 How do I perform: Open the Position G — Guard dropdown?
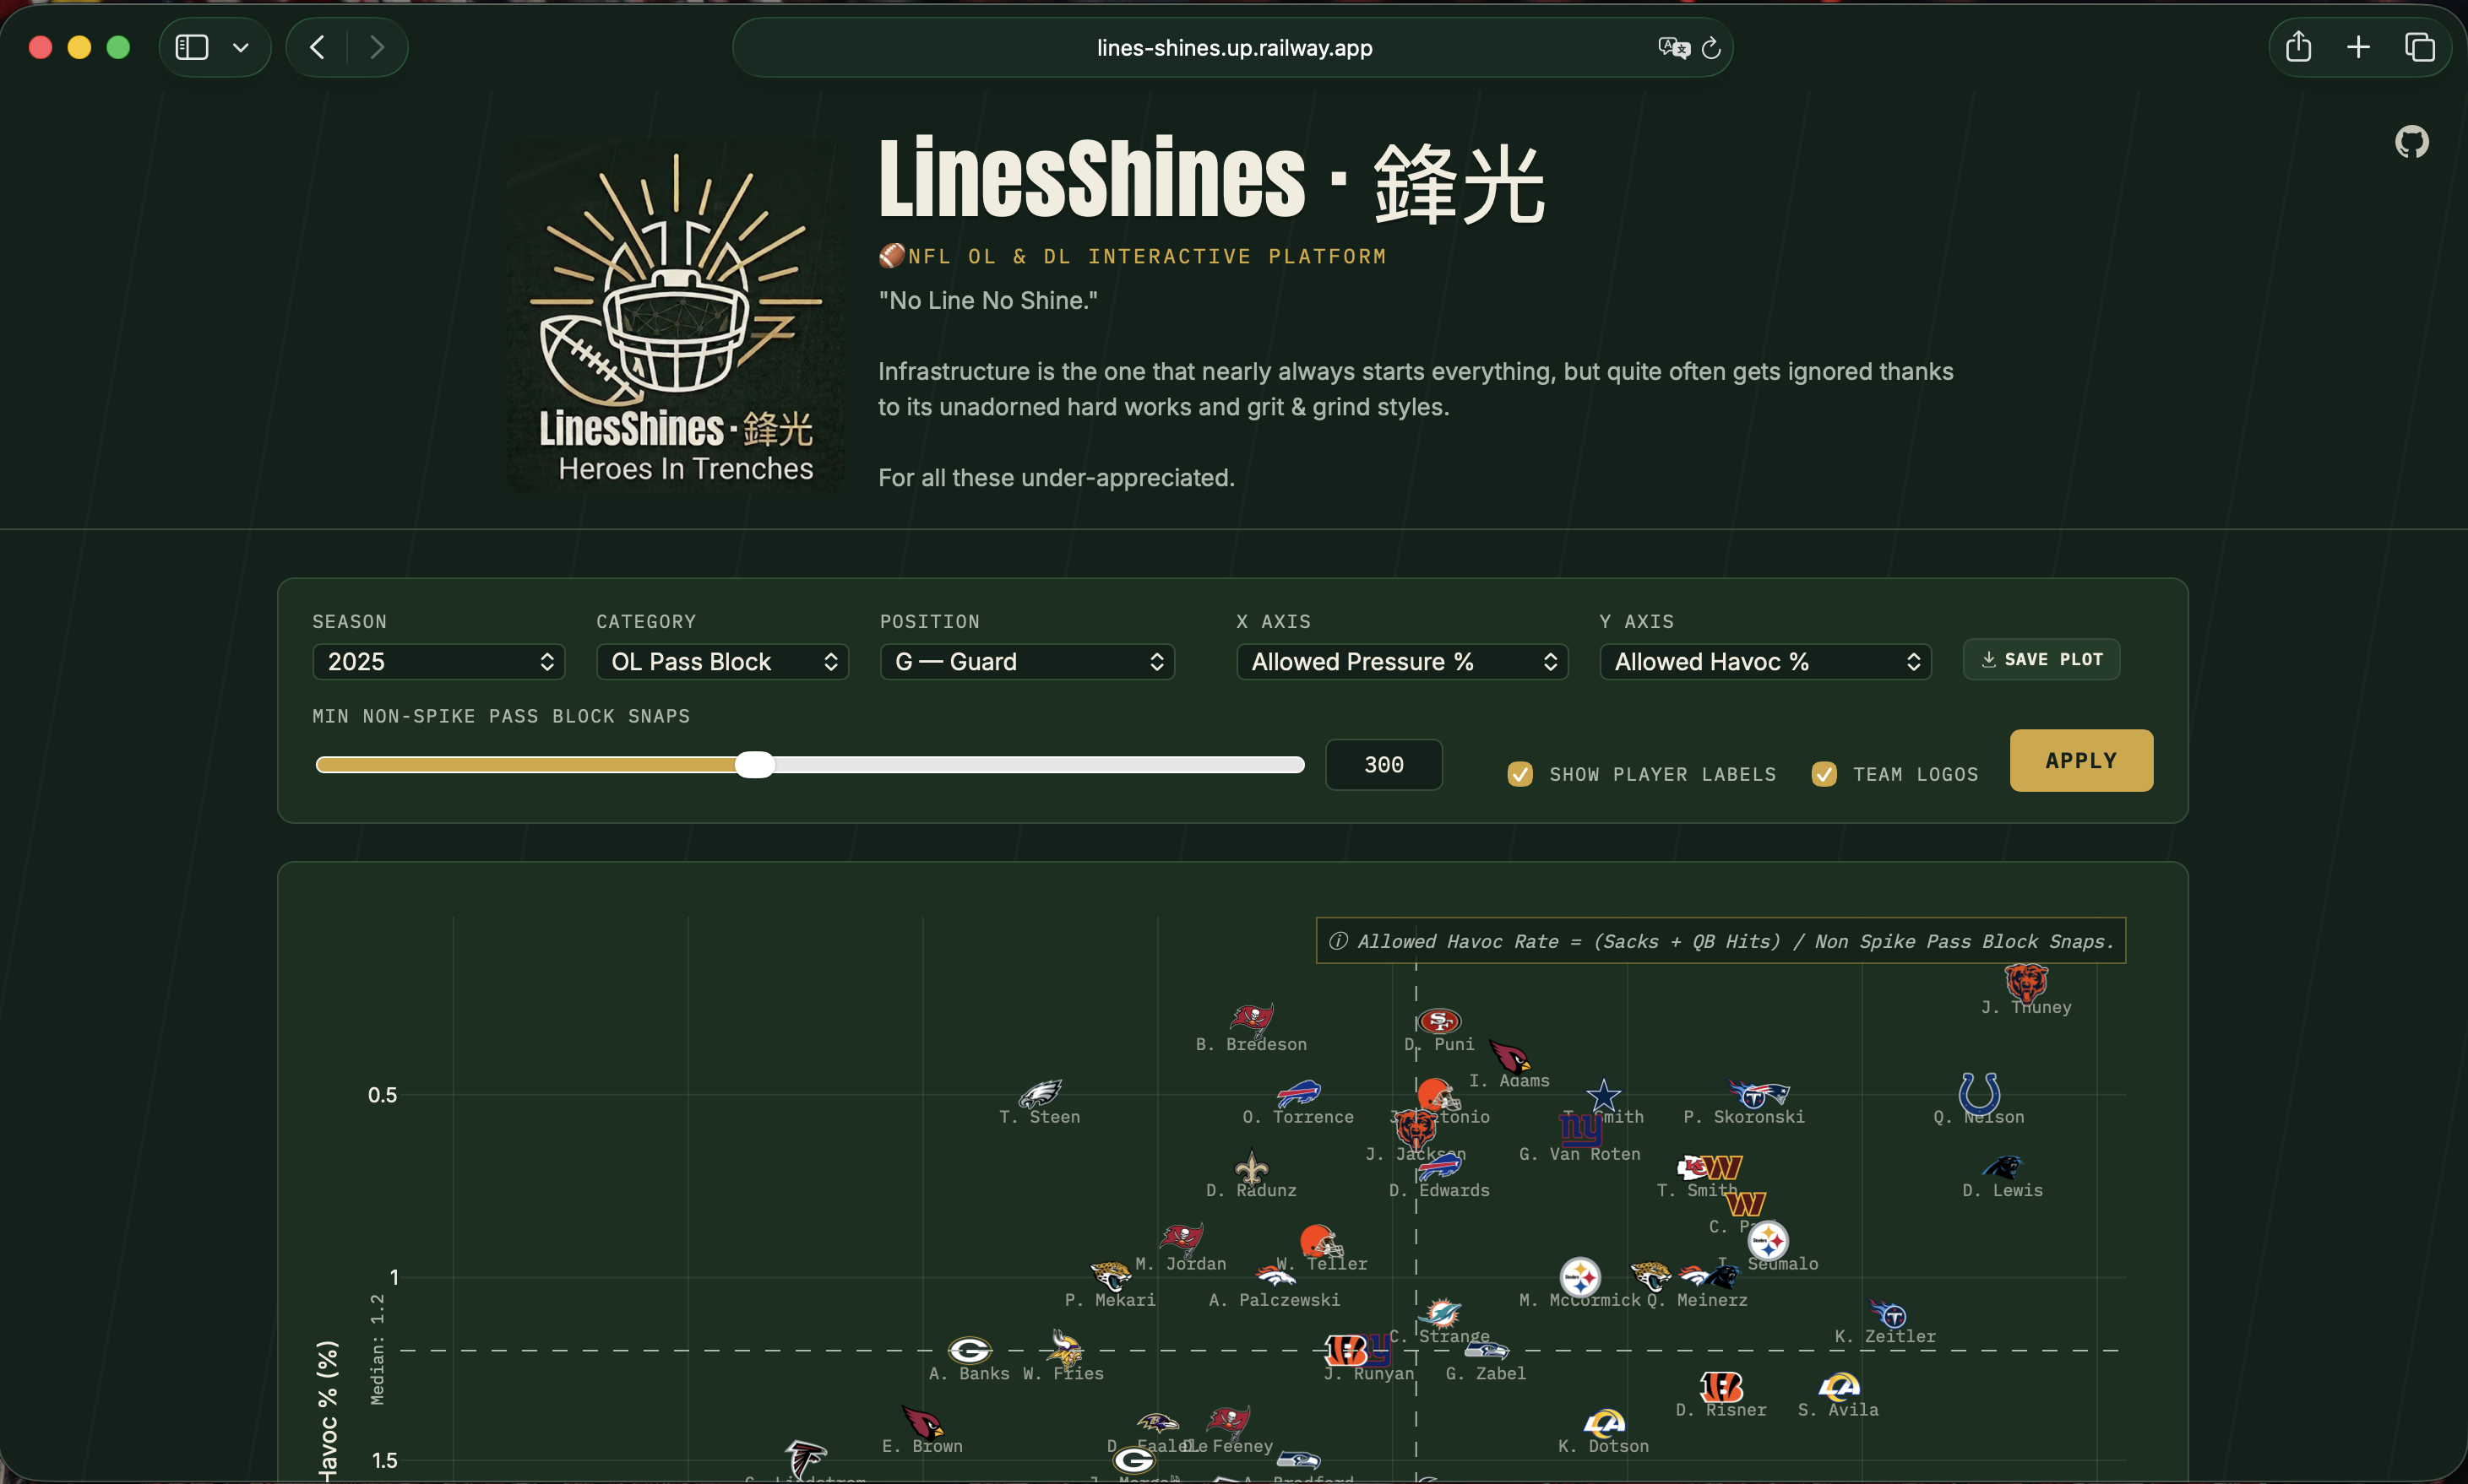(1027, 662)
